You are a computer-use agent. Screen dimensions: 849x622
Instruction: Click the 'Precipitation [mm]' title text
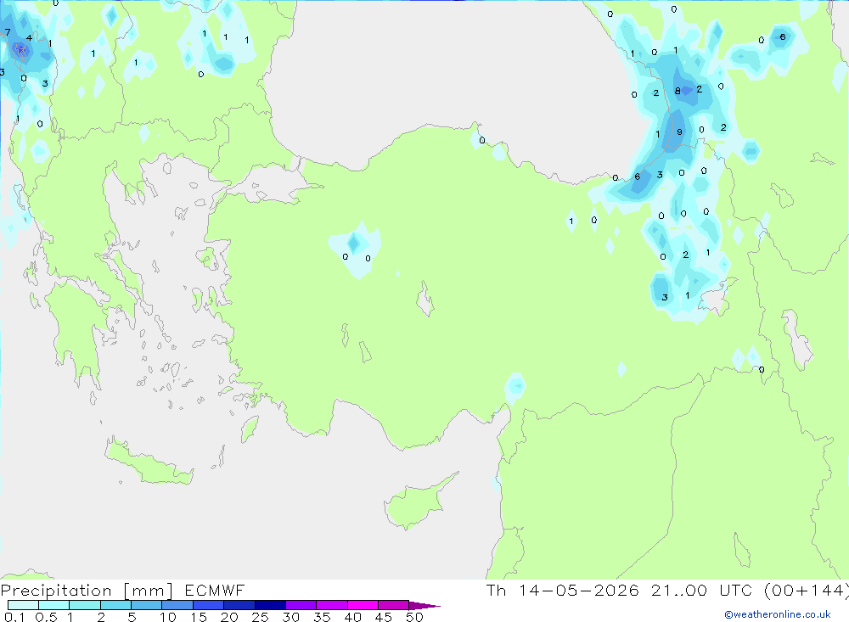coord(87,591)
